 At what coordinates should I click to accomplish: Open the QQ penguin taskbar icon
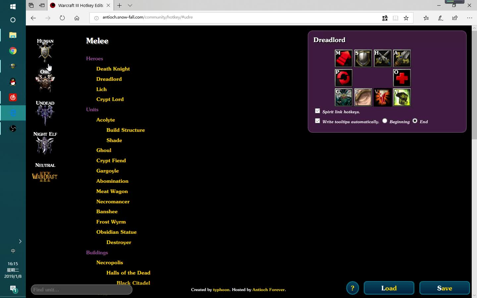point(13,82)
